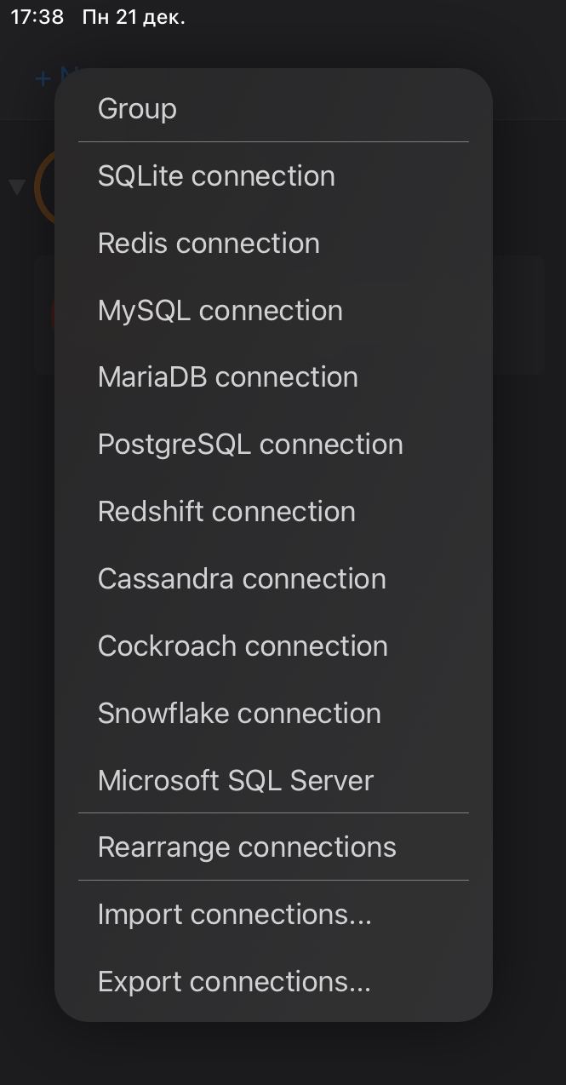The width and height of the screenshot is (566, 1085).
Task: Add Cassandra connection
Action: [x=273, y=579]
